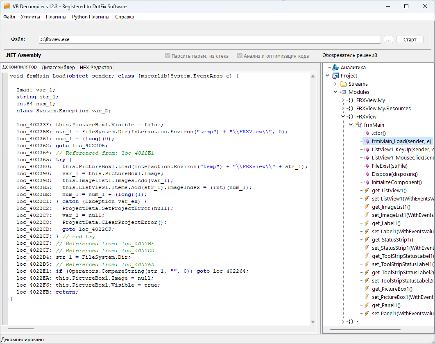Click the InitializeComponent method icon
435x344 pixels.
tap(367, 182)
